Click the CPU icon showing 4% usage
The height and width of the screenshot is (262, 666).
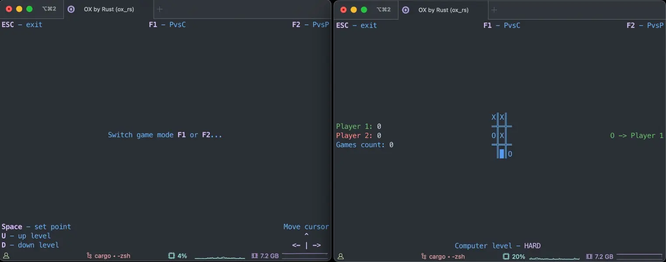tap(172, 256)
